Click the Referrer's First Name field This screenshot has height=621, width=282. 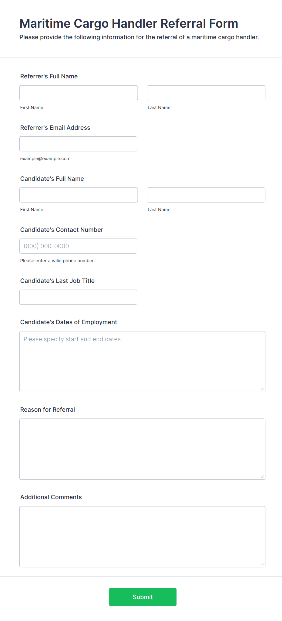[79, 93]
